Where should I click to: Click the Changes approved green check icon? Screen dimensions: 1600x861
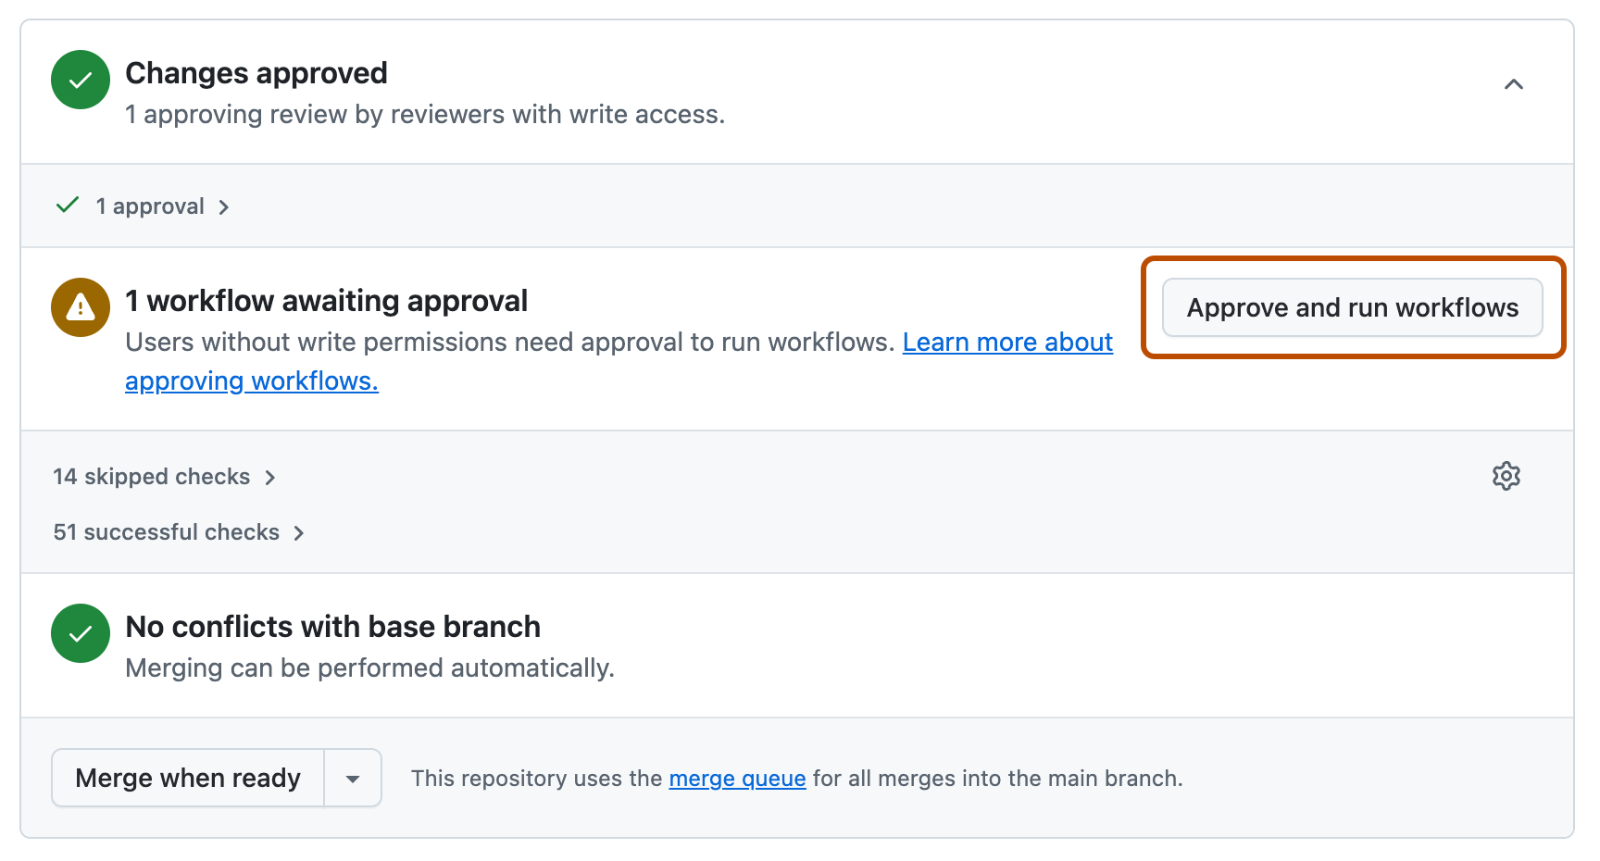coord(80,80)
